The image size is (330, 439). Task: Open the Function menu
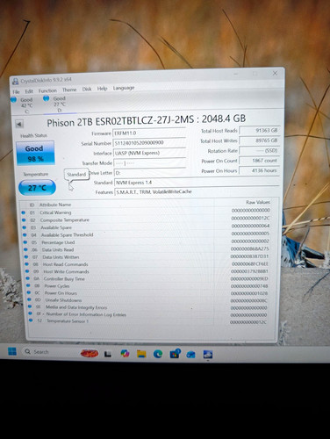coord(47,90)
